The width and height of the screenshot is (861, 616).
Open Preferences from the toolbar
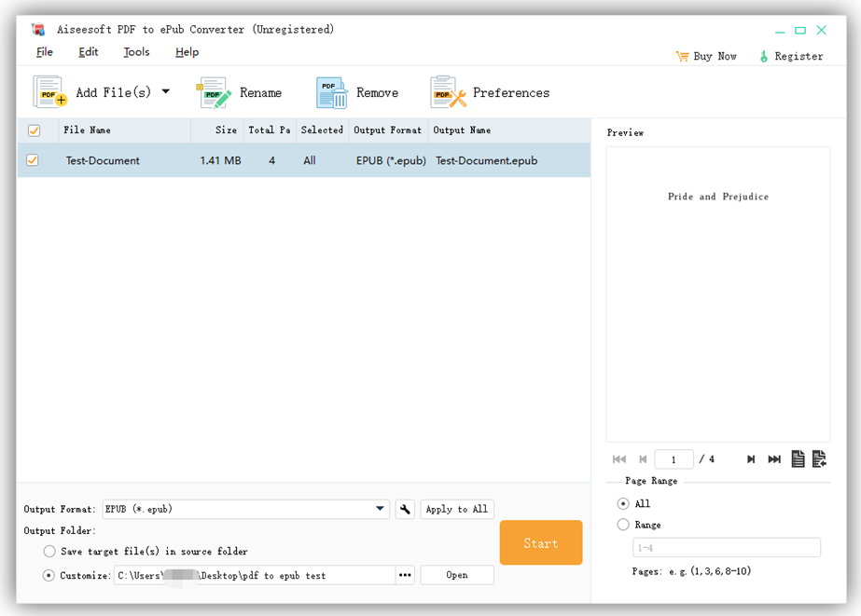(x=490, y=92)
